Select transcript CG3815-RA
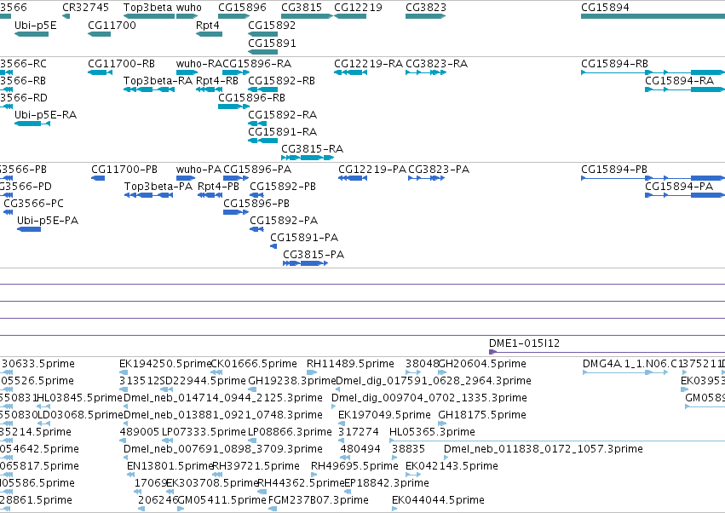This screenshot has height=513, width=725. (x=308, y=158)
